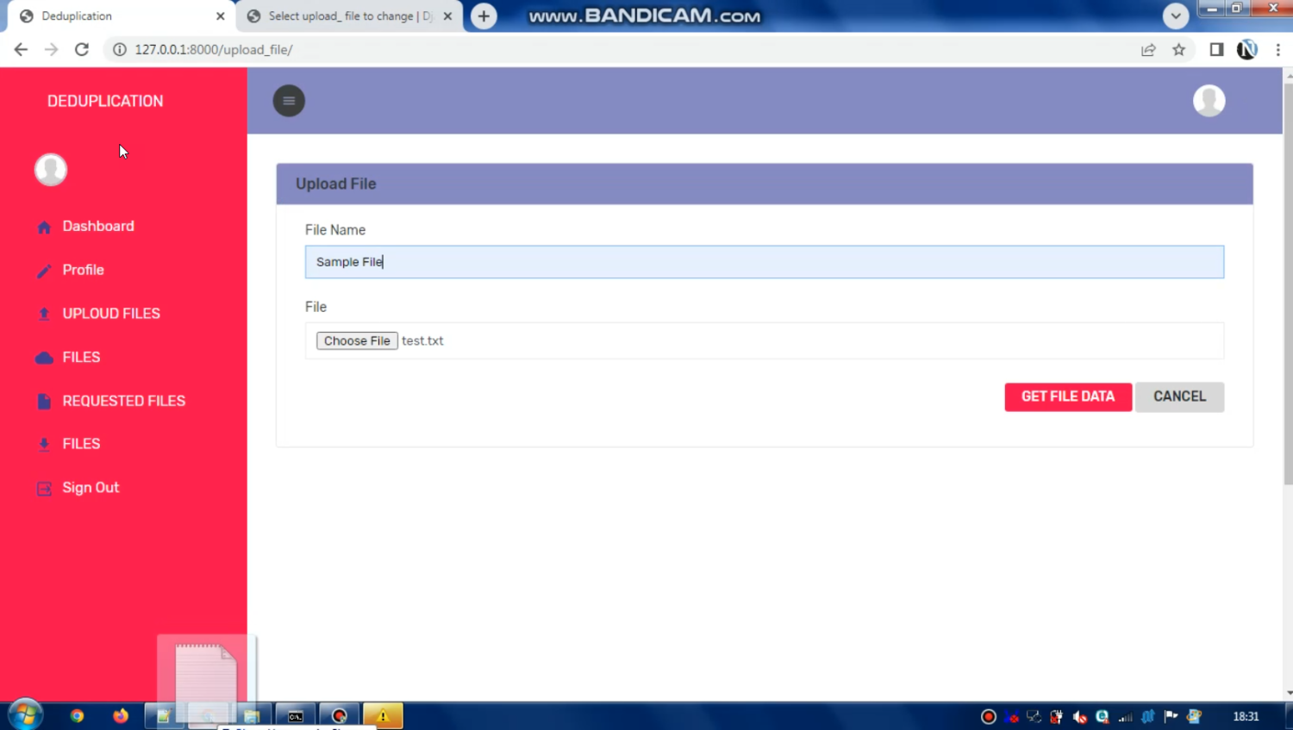Click the cloud icon next to FILES
This screenshot has height=730, width=1293.
[x=44, y=358]
